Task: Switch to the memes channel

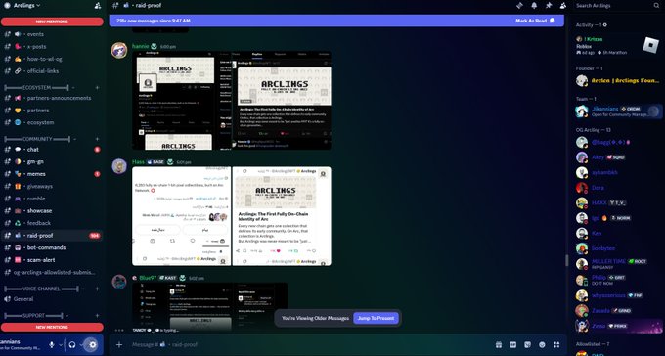Action: [x=52, y=174]
